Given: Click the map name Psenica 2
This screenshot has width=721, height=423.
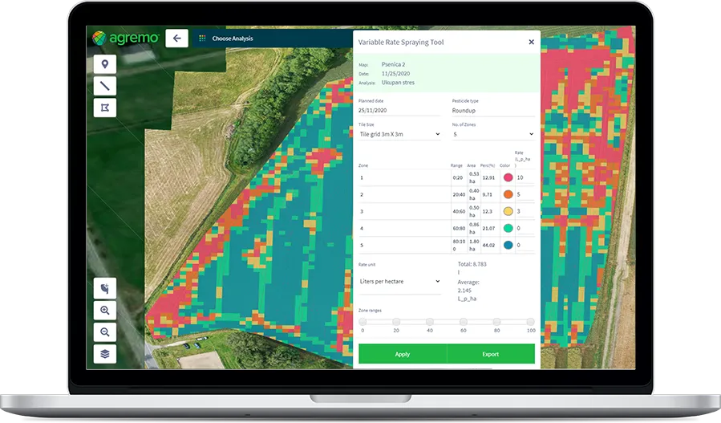Looking at the screenshot, I should click(393, 64).
